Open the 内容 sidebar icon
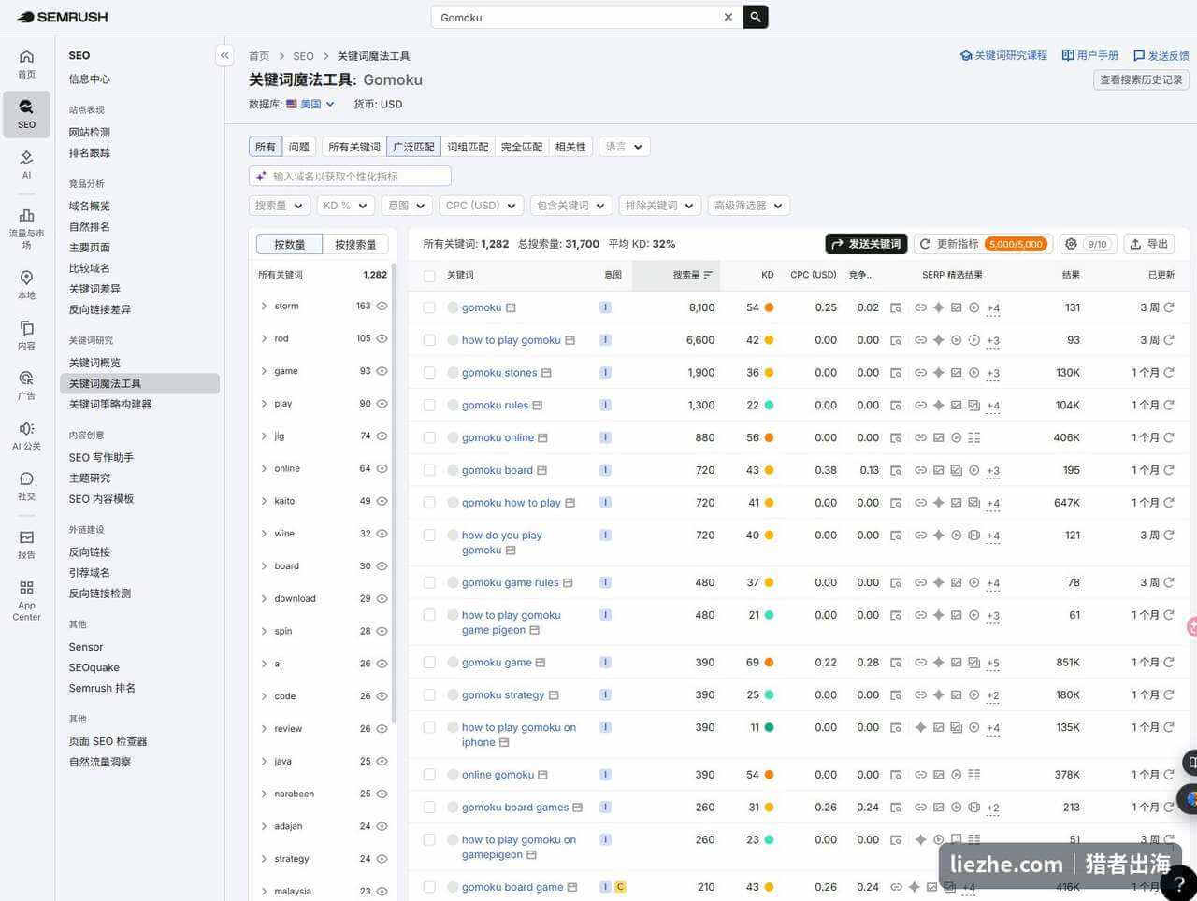1197x901 pixels. point(26,335)
